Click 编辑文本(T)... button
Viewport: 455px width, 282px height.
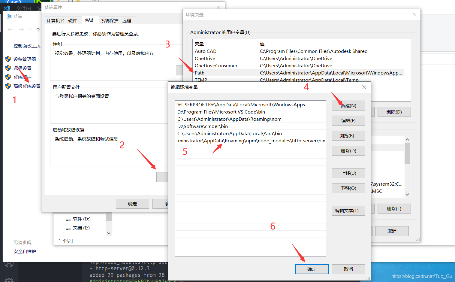click(x=348, y=211)
